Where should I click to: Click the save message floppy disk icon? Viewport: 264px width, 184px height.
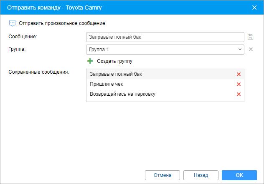coord(251,37)
